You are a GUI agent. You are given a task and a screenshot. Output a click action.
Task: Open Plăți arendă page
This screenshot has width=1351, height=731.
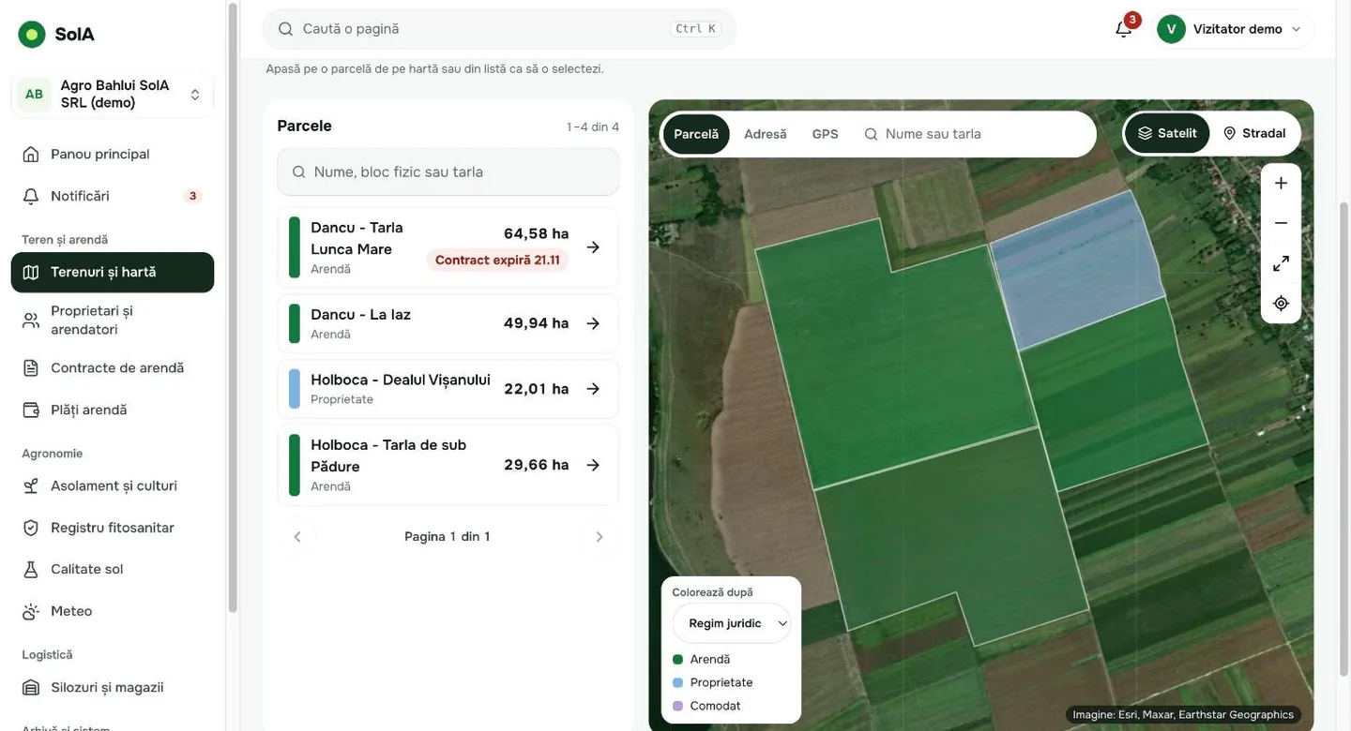pos(113,410)
